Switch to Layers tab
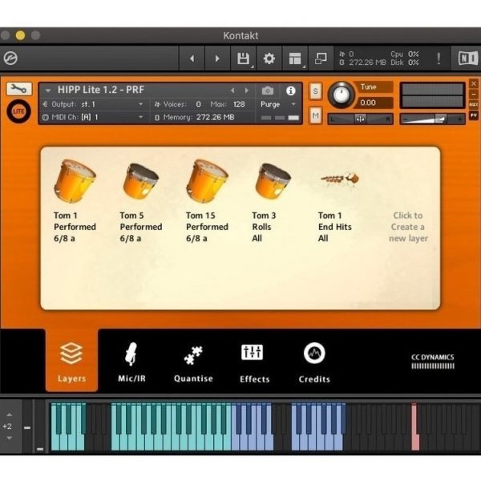 point(71,362)
